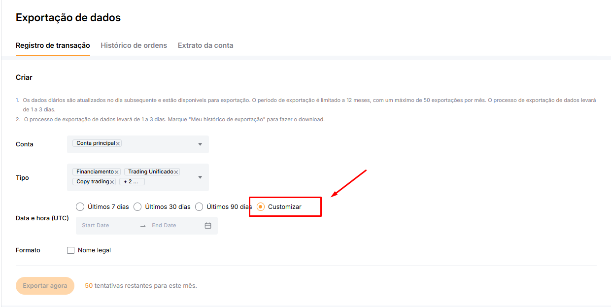Click the End Date field
The height and width of the screenshot is (307, 611).
coord(164,225)
